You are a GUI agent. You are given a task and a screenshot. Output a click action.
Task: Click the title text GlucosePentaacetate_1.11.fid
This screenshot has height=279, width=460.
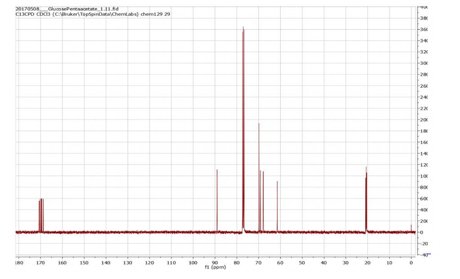(x=67, y=8)
